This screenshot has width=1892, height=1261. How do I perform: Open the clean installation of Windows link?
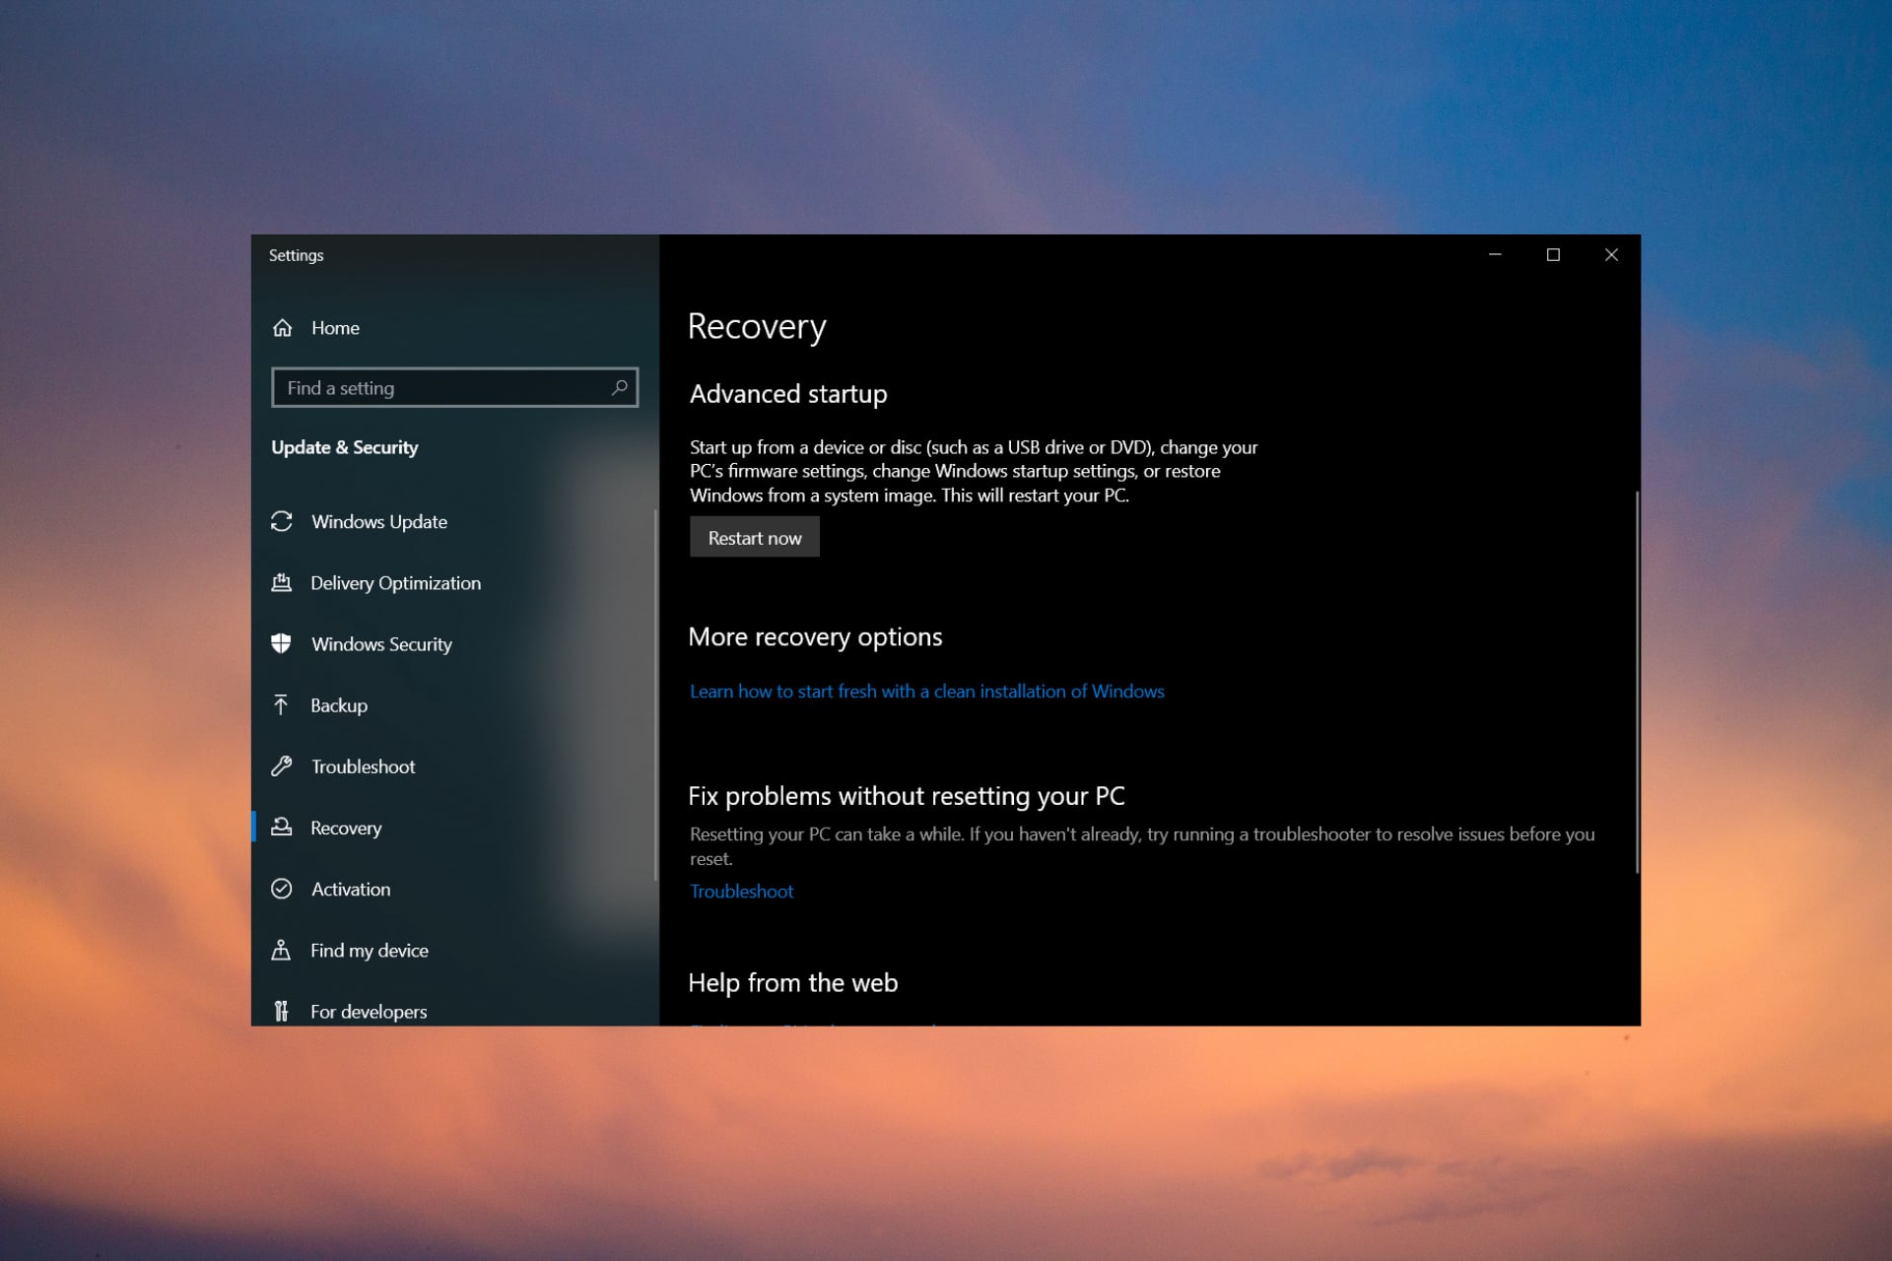pyautogui.click(x=926, y=691)
